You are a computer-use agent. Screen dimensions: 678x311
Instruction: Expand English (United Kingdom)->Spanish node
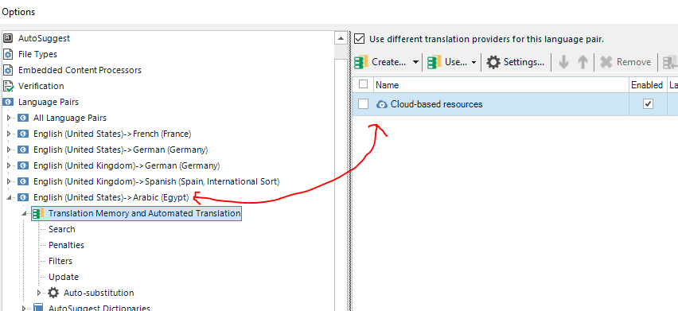[8, 181]
